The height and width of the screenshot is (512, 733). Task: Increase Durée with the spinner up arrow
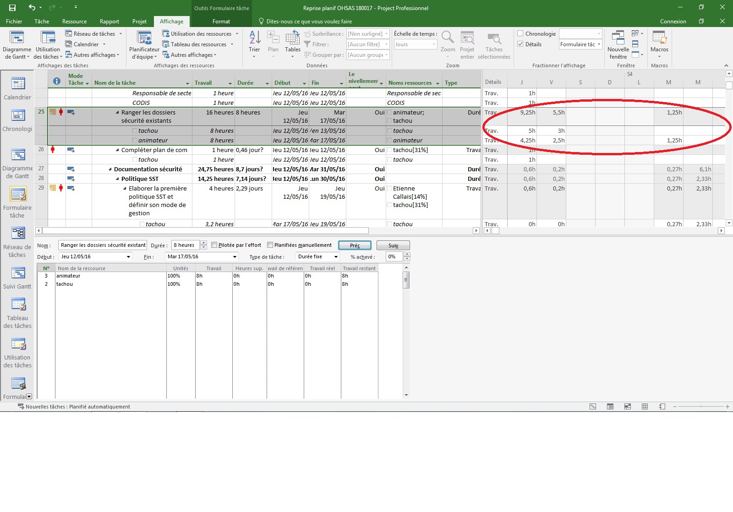pyautogui.click(x=204, y=243)
